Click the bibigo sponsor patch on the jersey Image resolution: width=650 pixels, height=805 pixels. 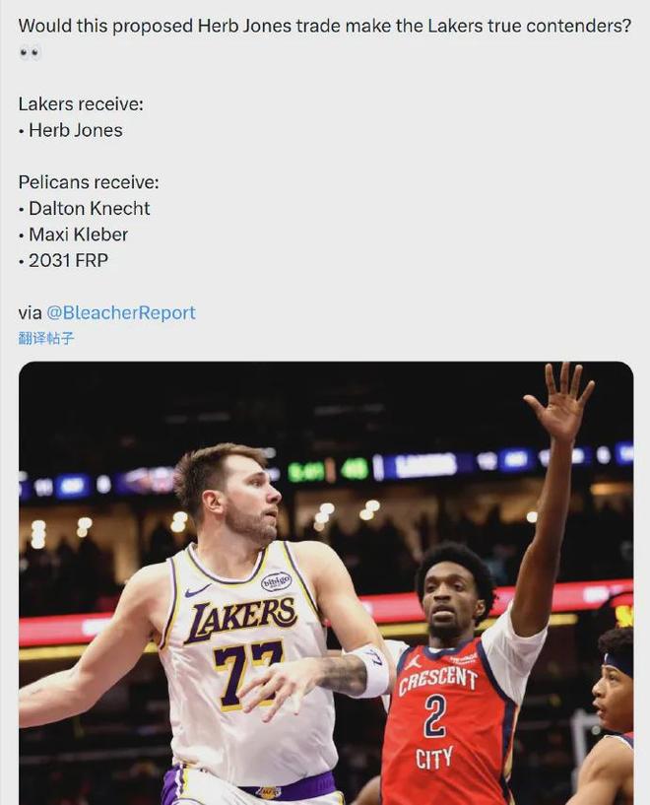click(276, 581)
